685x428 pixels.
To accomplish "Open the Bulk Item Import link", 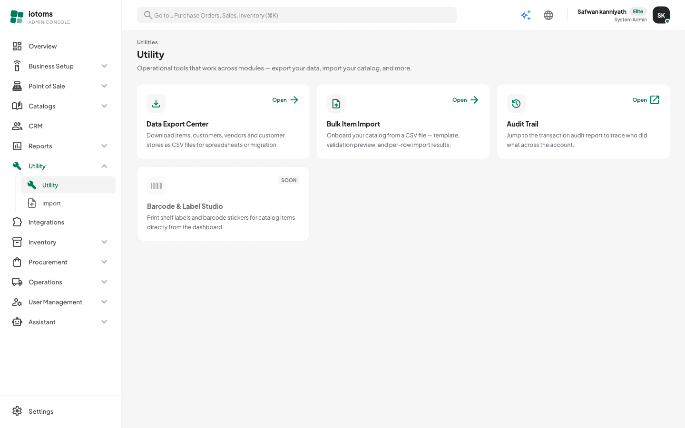I will pyautogui.click(x=466, y=100).
